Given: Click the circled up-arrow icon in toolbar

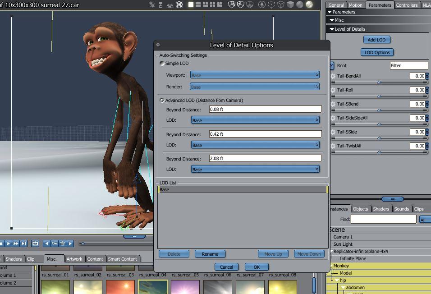Looking at the screenshot, I should (262, 5).
